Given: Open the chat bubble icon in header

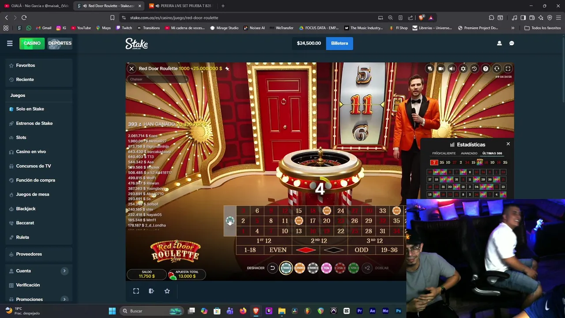Looking at the screenshot, I should coord(512,43).
